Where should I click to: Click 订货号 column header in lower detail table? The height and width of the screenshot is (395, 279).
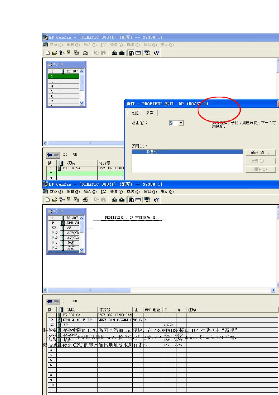click(115, 310)
